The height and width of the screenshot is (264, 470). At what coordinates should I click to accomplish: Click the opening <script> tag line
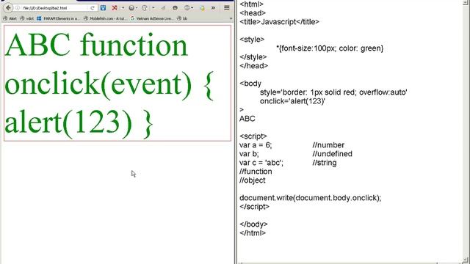click(253, 136)
